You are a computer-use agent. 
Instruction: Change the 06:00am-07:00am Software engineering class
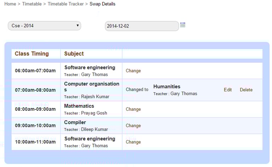click(x=133, y=71)
